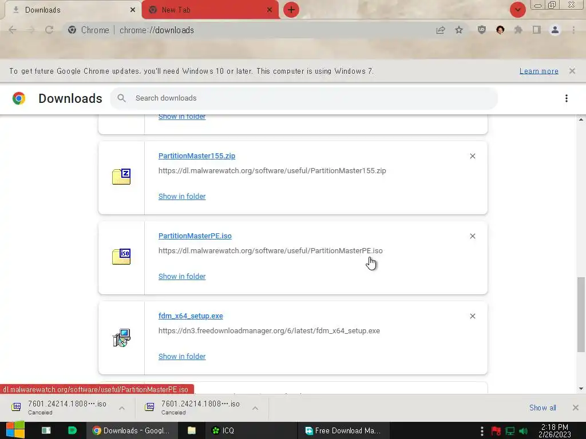The image size is (586, 439).
Task: Switch to the Downloads tab
Action: click(x=71, y=10)
